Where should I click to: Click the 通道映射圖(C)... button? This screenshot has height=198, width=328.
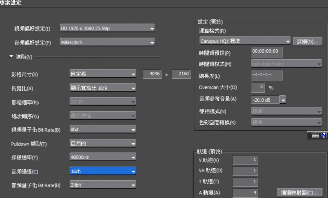(299, 192)
